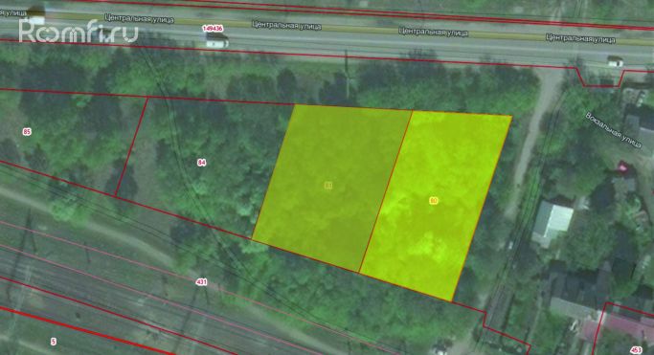This screenshot has width=654, height=355.
Task: Click the small white car on road right
Action: pos(615,61)
